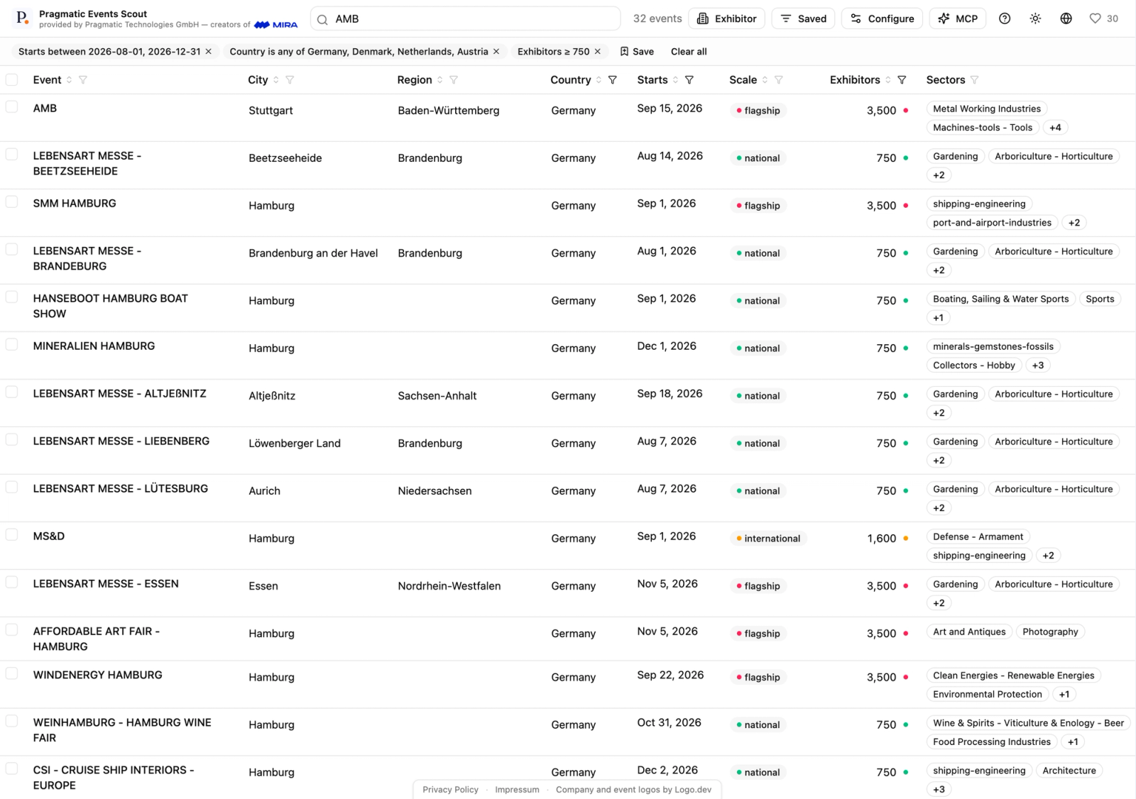Check the MS&D row checkbox
The width and height of the screenshot is (1136, 799).
[x=12, y=534]
